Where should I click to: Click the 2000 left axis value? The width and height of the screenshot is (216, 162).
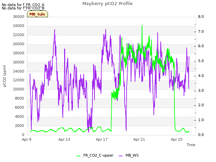click(x=20, y=126)
